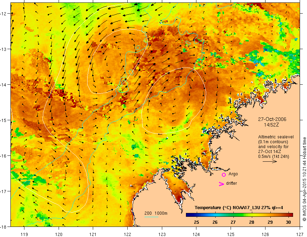The height and width of the screenshot is (237, 307).
Task: Click latitude axis label -17
Action: coord(3,191)
